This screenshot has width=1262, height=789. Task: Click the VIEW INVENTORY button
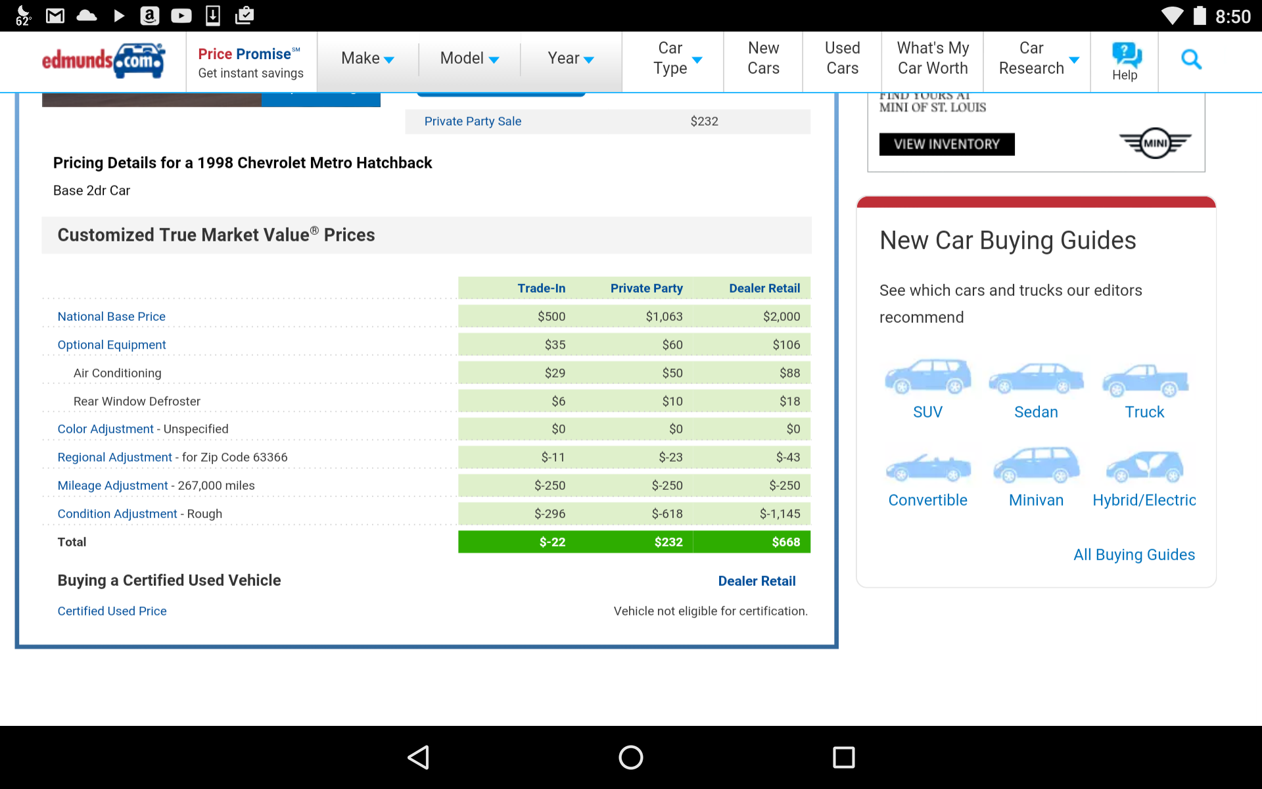tap(947, 144)
